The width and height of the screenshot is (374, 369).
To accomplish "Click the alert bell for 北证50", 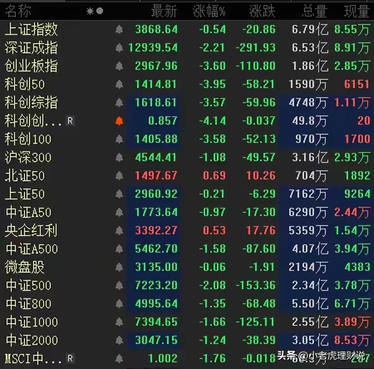I will pyautogui.click(x=119, y=176).
